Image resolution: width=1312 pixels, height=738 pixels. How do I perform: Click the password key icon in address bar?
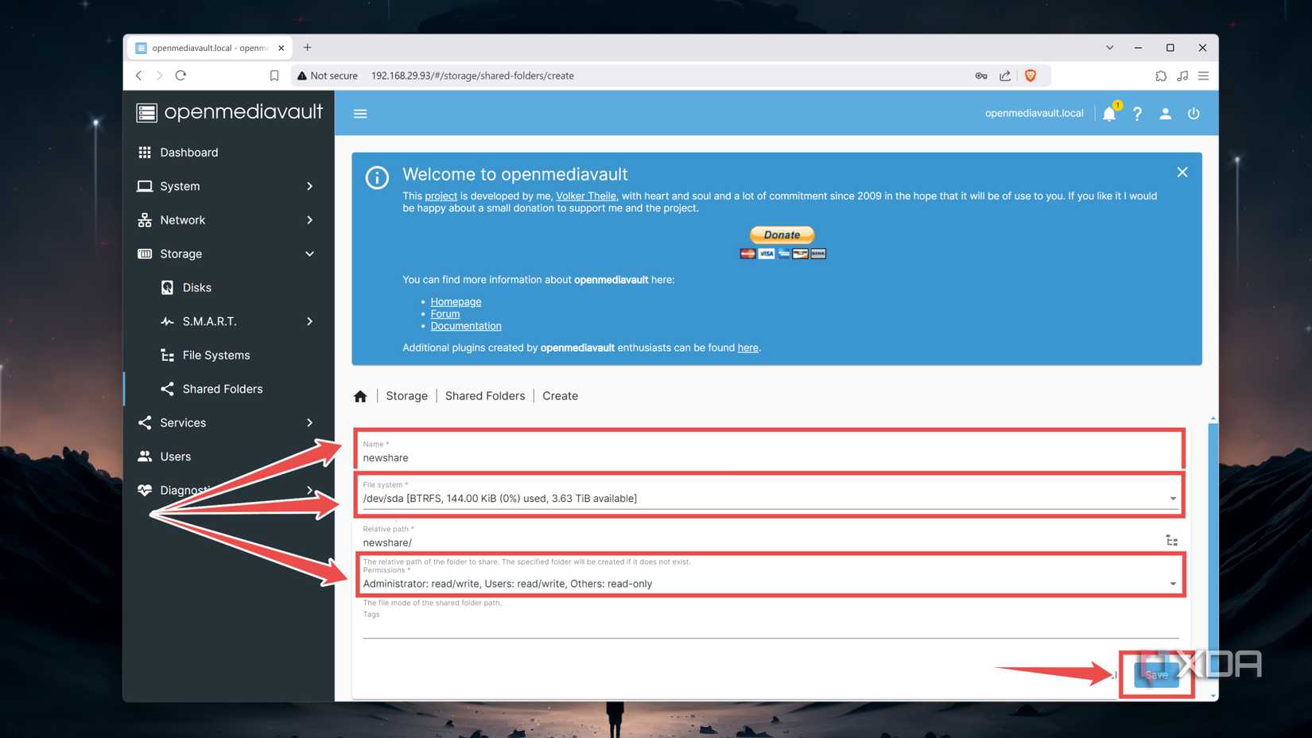[981, 76]
